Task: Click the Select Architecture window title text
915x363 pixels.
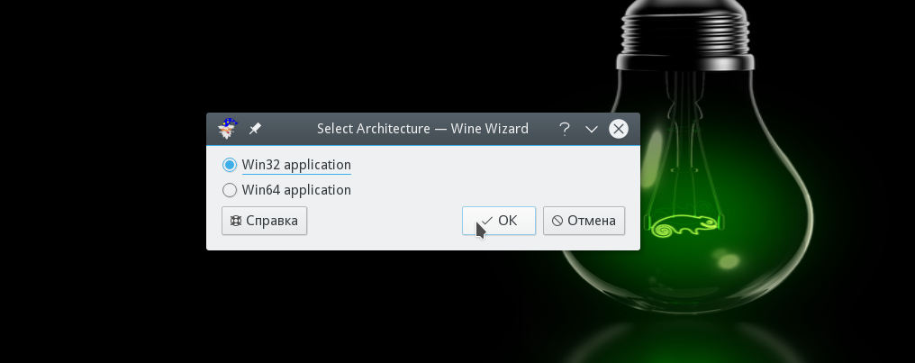Action: [422, 129]
